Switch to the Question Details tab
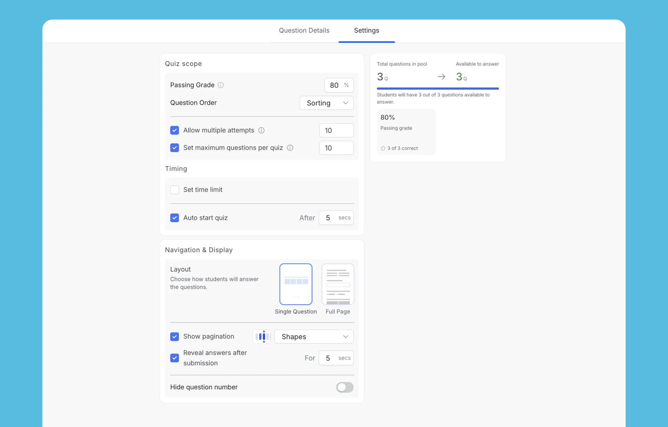Image resolution: width=668 pixels, height=427 pixels. [x=304, y=30]
